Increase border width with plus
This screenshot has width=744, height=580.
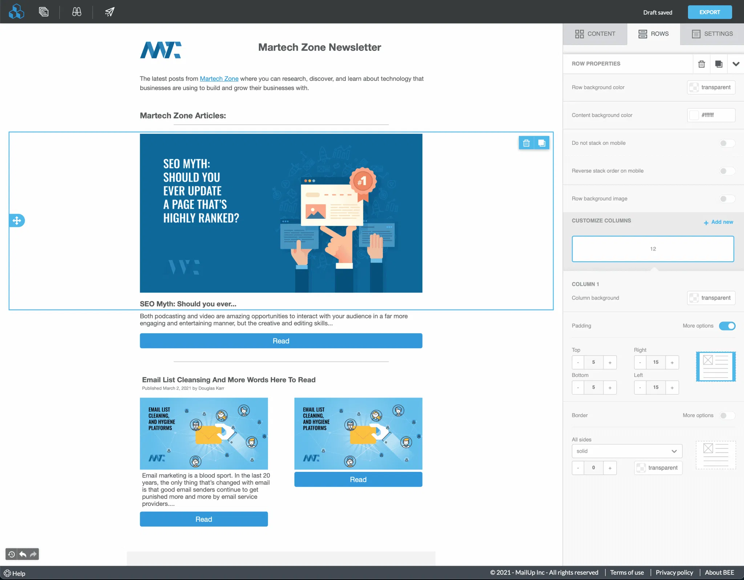click(x=610, y=468)
